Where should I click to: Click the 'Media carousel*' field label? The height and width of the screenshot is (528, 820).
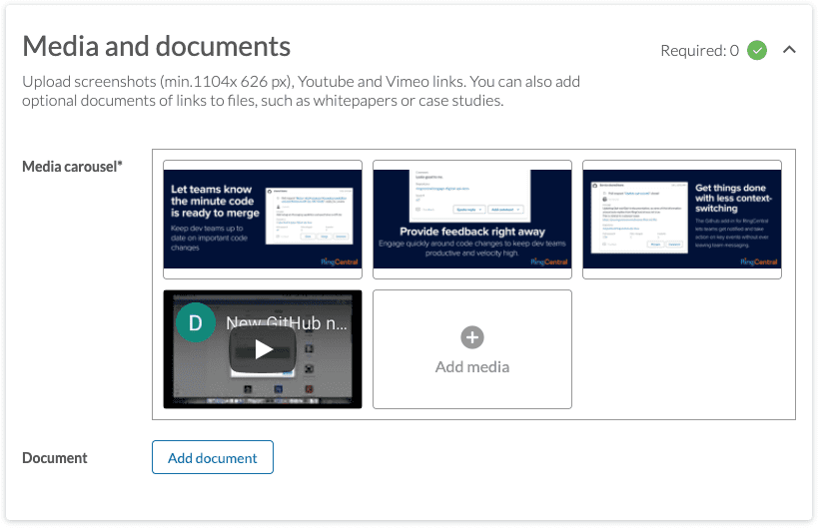72,166
